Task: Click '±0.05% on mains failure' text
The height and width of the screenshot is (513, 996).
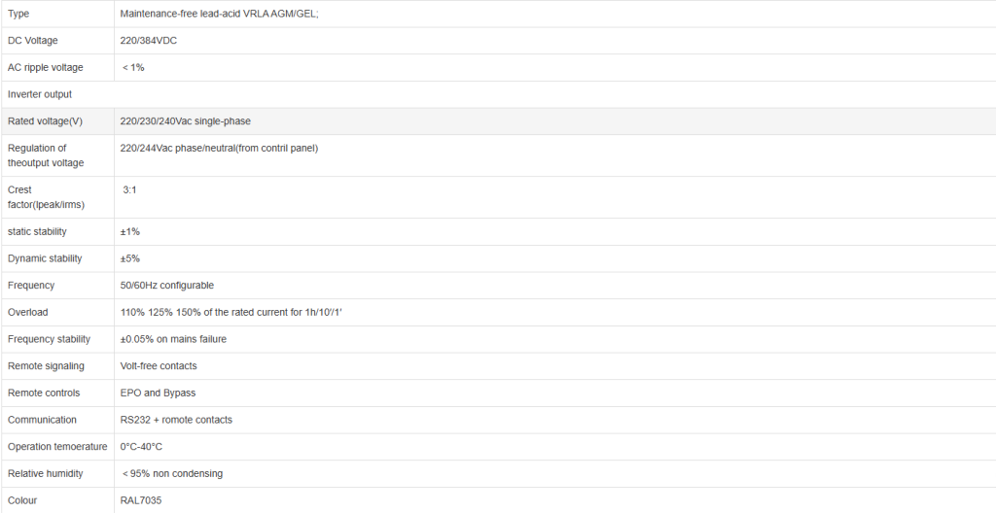Action: pyautogui.click(x=173, y=339)
